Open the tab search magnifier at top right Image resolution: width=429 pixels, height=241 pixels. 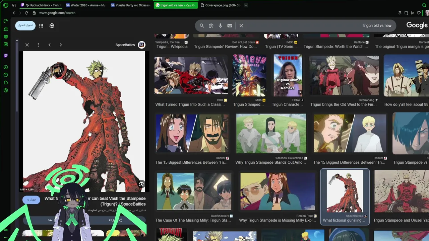(x=424, y=5)
